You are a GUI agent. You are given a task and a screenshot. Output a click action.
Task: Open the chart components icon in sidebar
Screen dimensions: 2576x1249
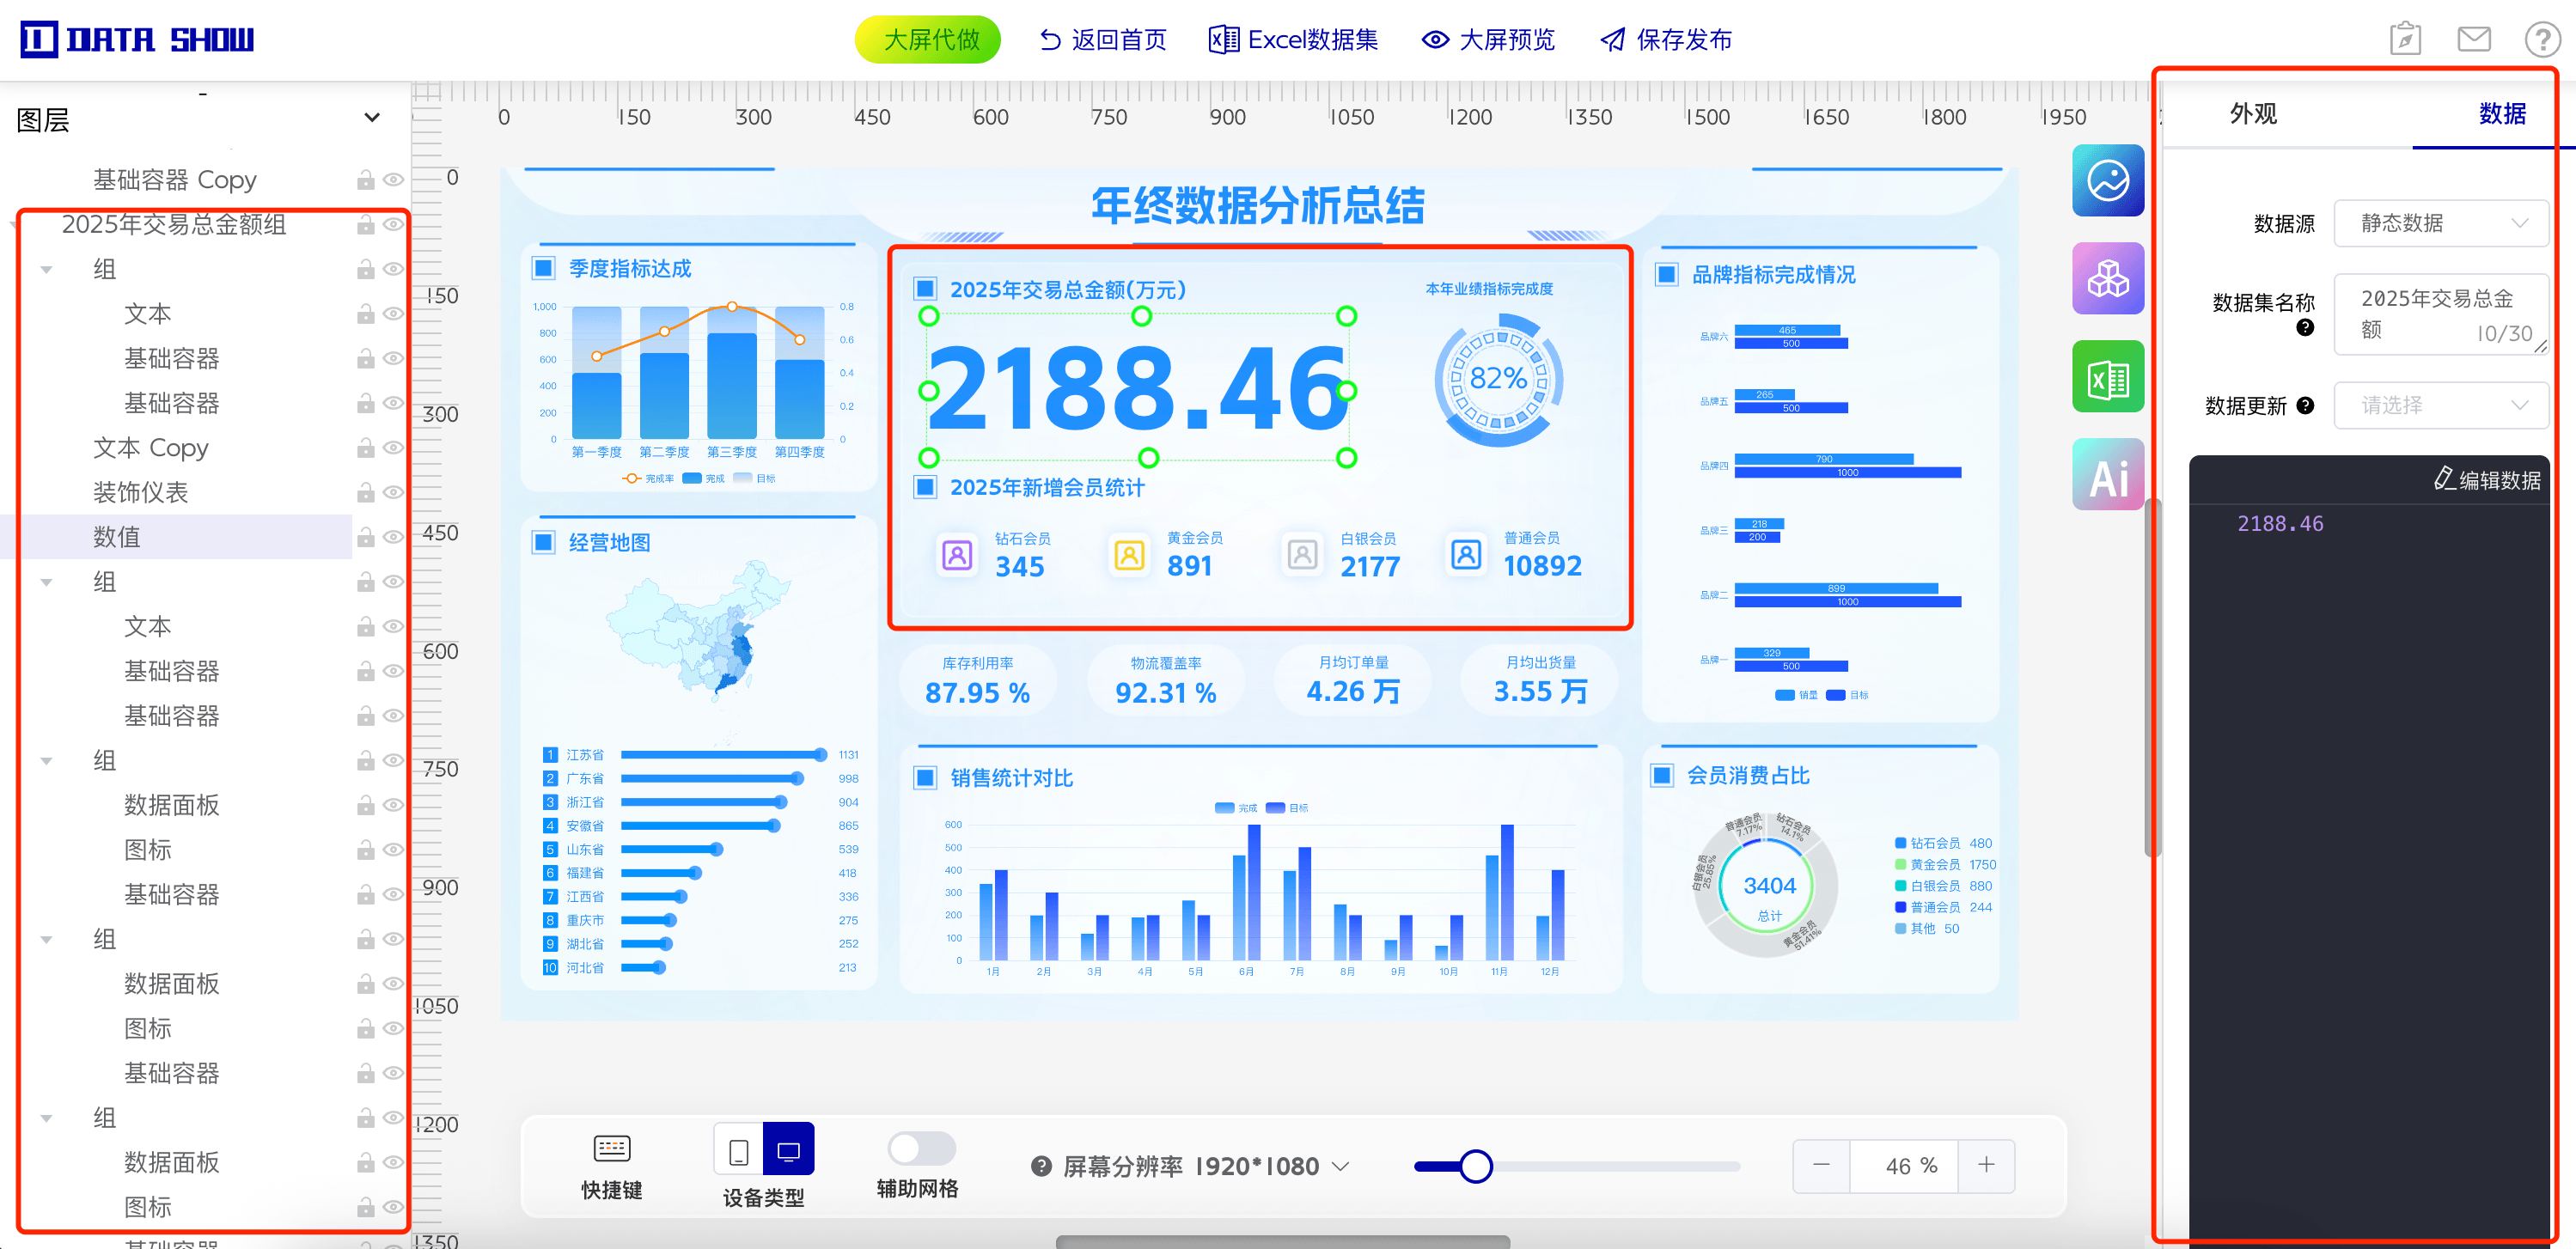coord(2107,181)
